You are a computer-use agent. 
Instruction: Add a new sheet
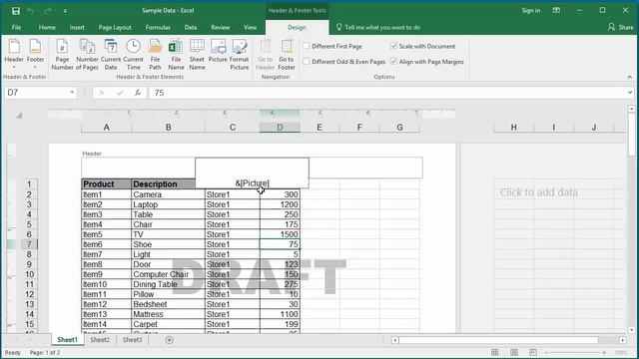[x=169, y=340]
